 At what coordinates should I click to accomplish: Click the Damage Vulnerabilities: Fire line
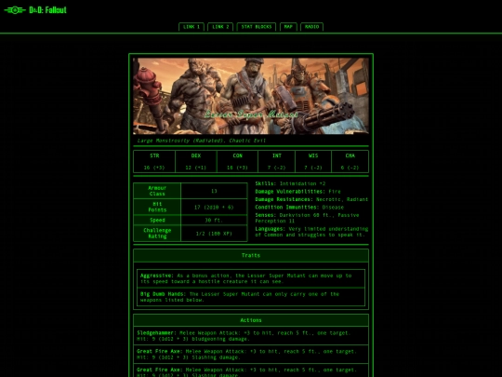297,192
